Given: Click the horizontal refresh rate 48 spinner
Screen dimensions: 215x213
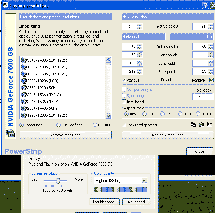Looking at the screenshot, I should point(140,46).
